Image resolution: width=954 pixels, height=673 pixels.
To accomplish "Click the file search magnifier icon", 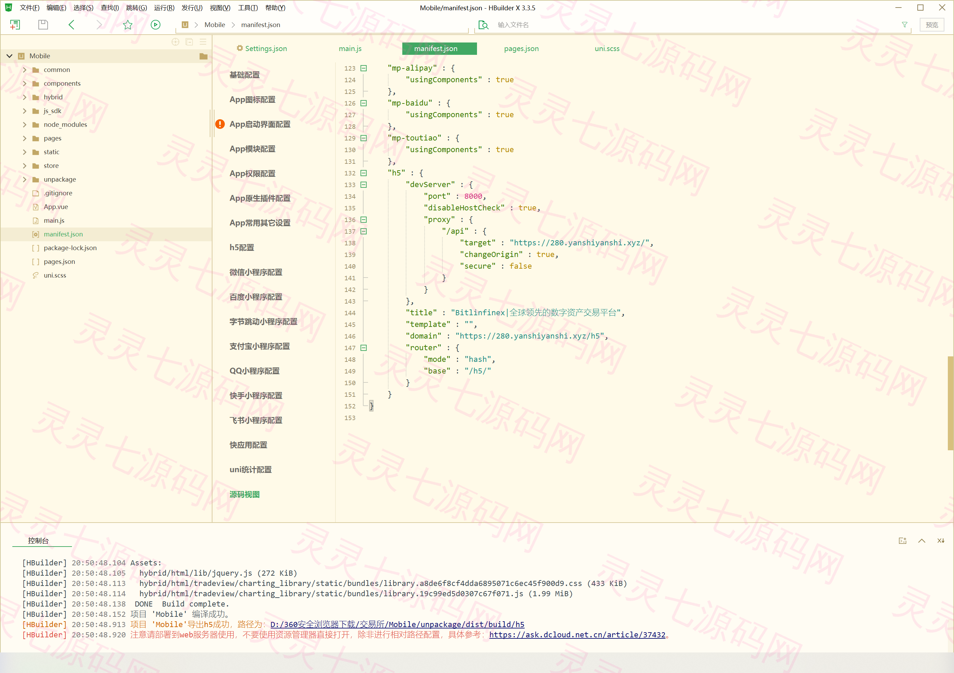I will click(x=483, y=25).
